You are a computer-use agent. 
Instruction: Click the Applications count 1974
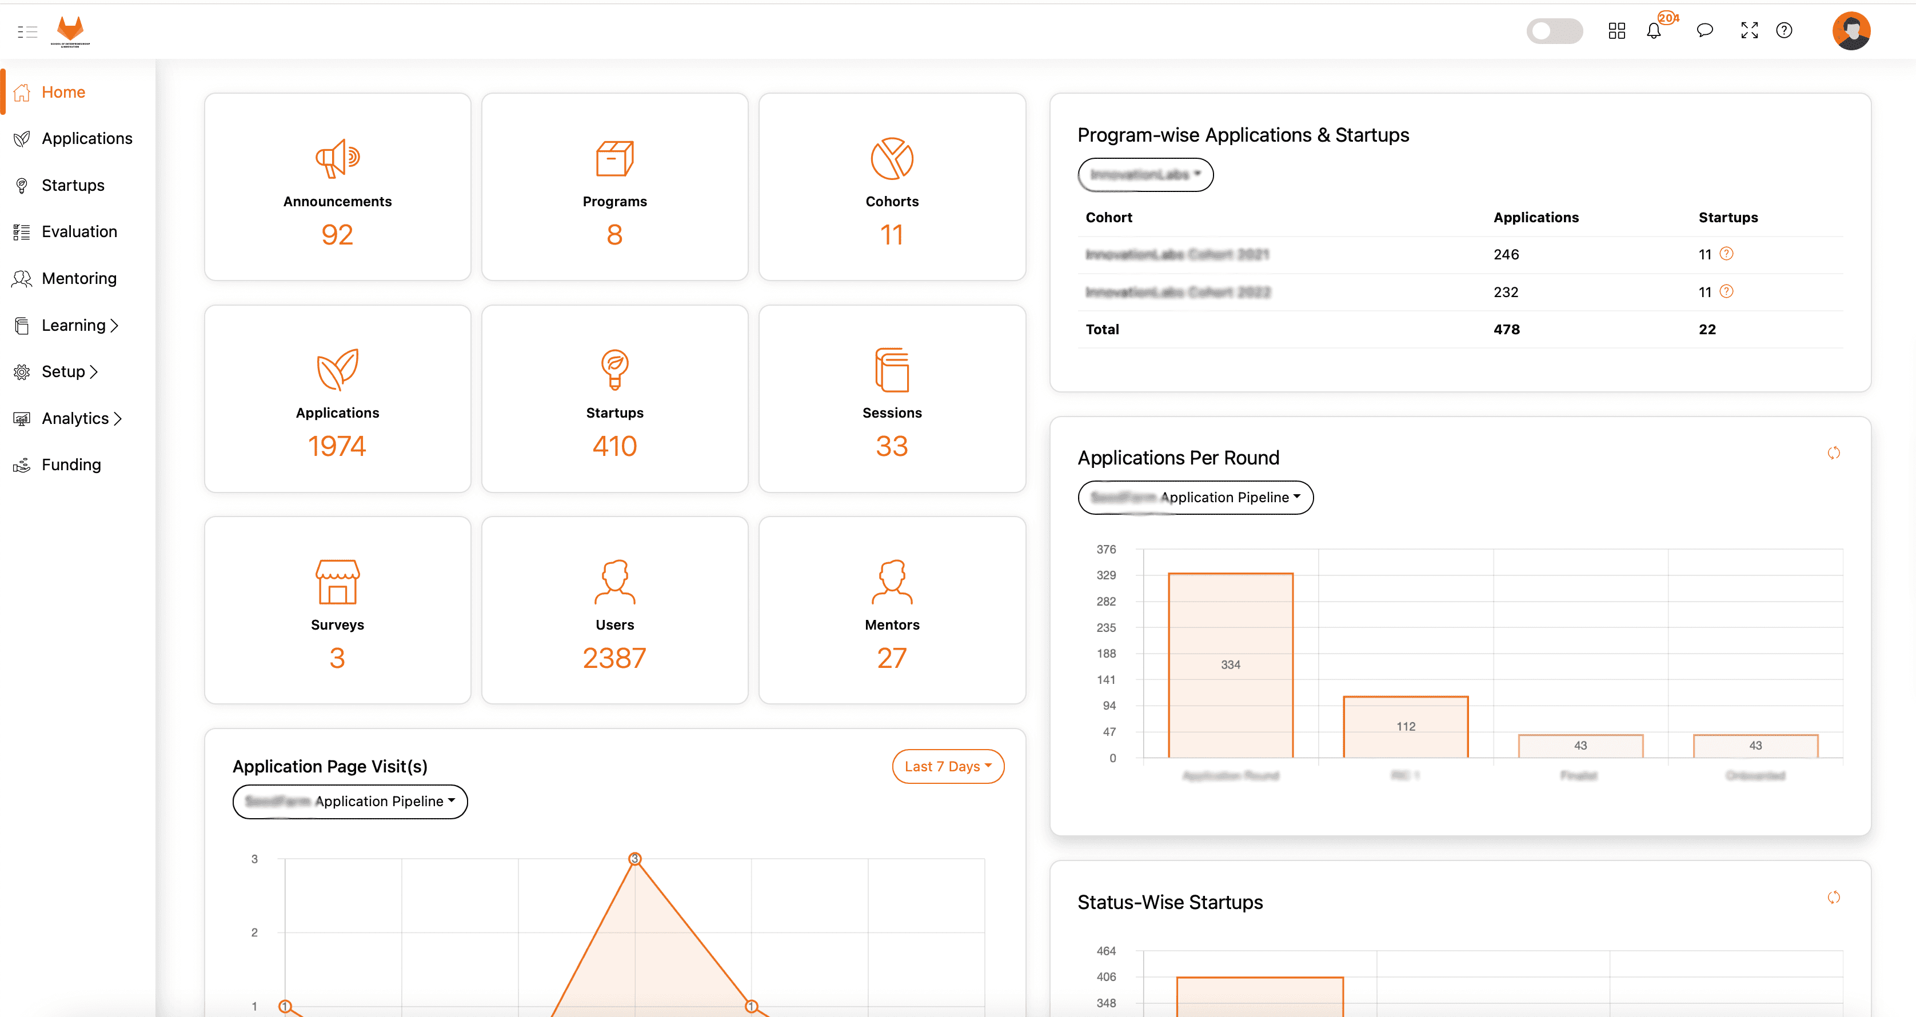coord(338,446)
